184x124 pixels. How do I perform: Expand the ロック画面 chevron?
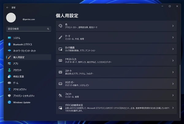click(173, 49)
